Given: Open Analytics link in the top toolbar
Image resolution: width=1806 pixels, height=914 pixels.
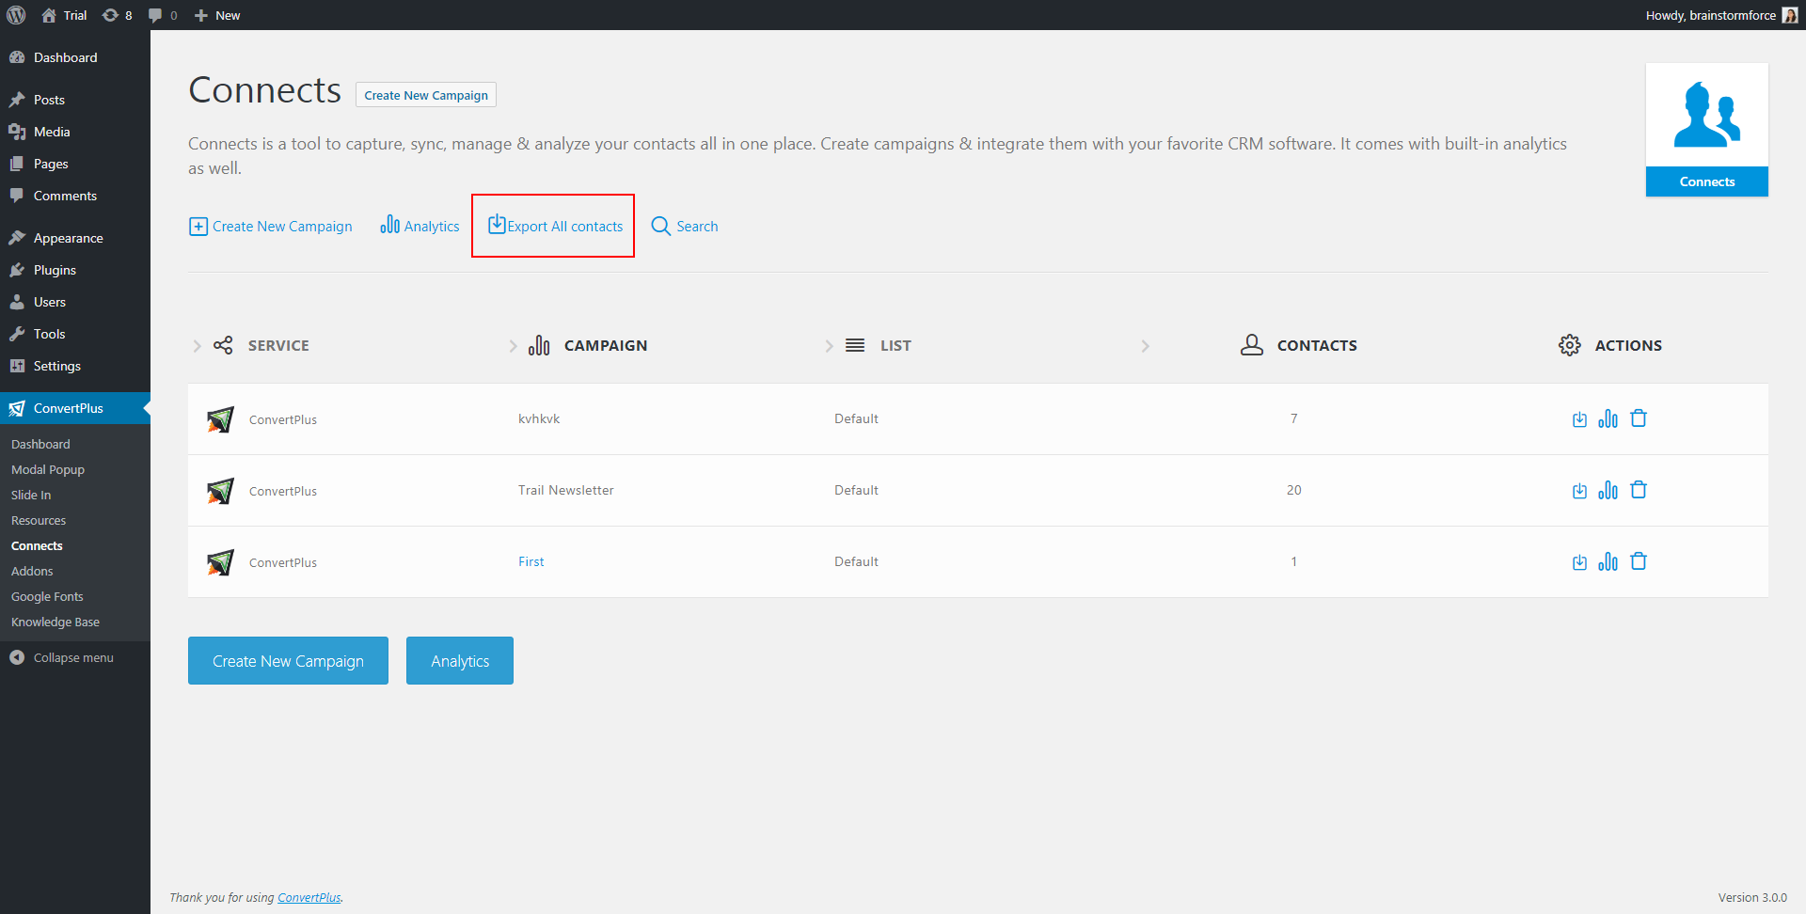Looking at the screenshot, I should click(x=420, y=226).
